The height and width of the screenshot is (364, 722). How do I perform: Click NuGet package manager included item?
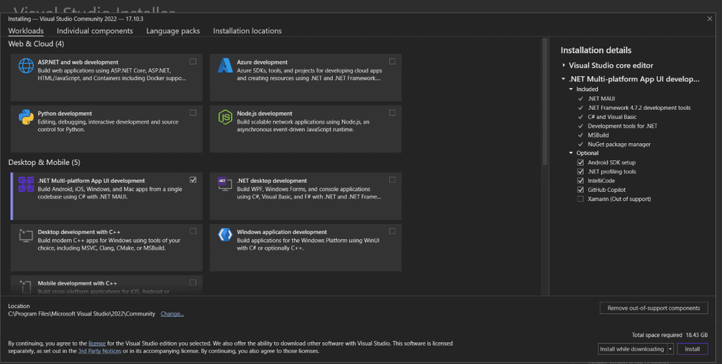click(619, 144)
